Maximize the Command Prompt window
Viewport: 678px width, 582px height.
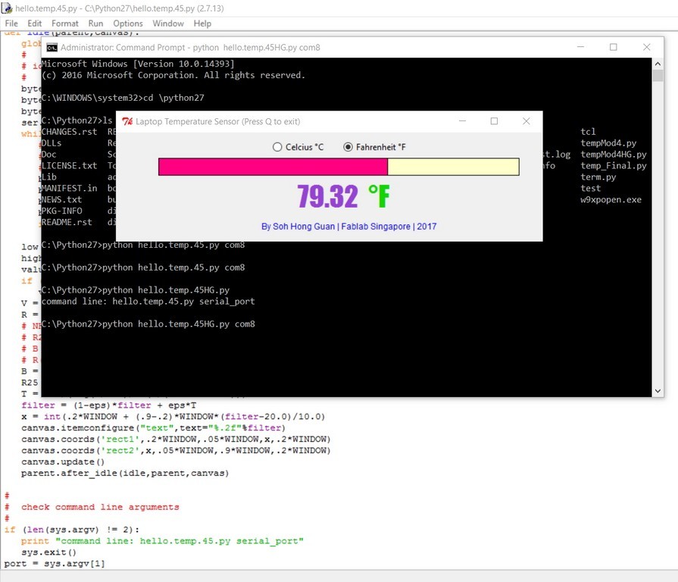tap(613, 47)
